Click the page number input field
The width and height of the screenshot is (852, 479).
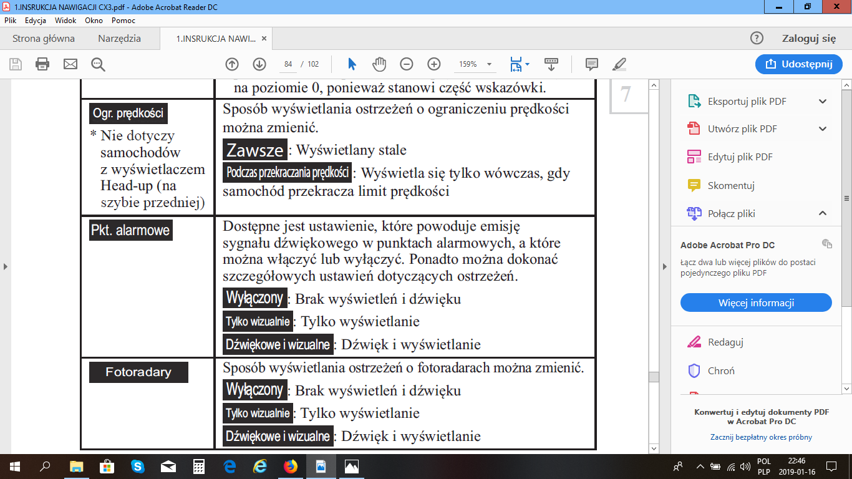tap(288, 64)
